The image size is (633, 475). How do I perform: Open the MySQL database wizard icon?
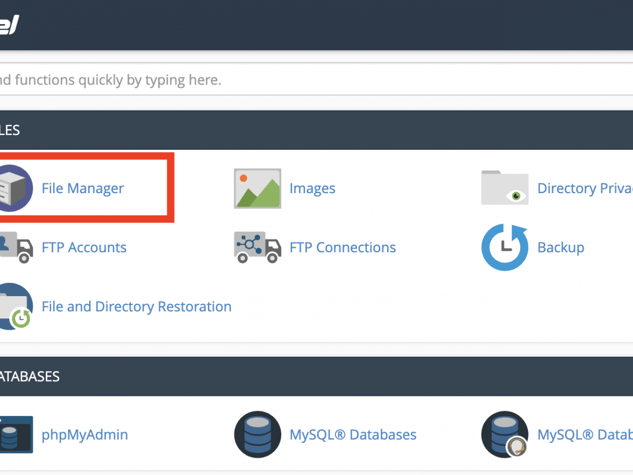(505, 435)
